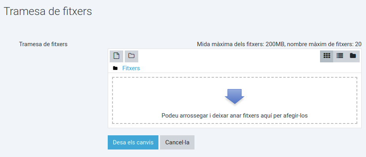Click empty toolbar space between folder and view icons
Viewport: 366px width, 157px height.
point(229,56)
